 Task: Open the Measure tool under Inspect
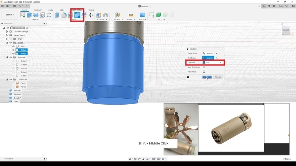131,15
